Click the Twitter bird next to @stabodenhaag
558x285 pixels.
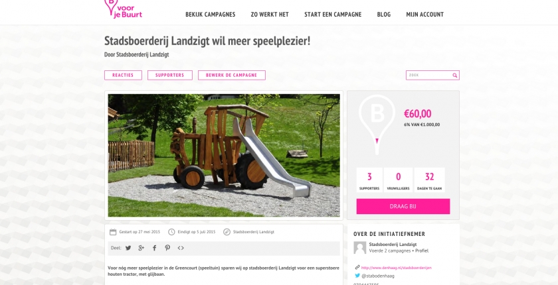click(357, 276)
